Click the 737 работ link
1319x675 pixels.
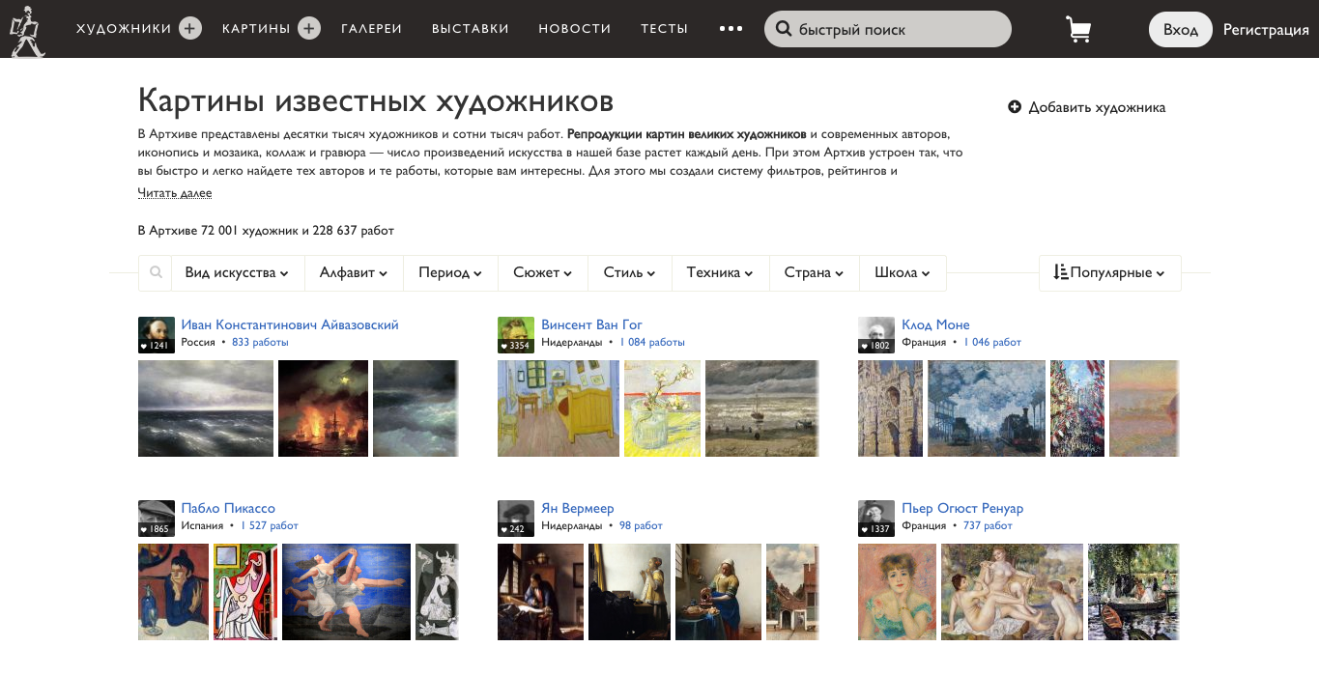(988, 525)
